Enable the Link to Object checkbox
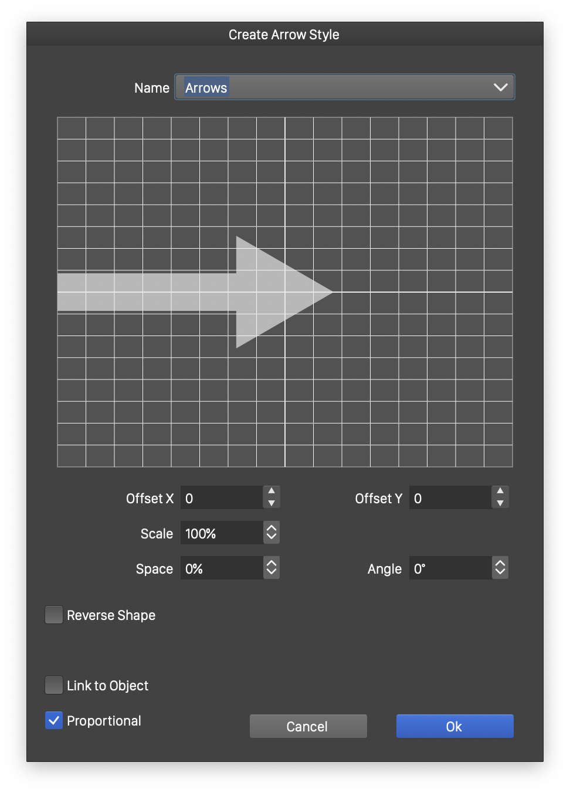This screenshot has height=793, width=570. (x=54, y=685)
